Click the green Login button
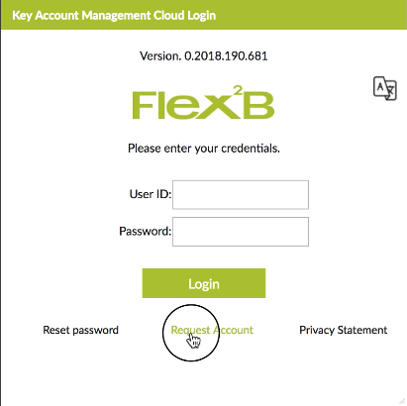Screen dimensions: 407x406 click(x=204, y=283)
